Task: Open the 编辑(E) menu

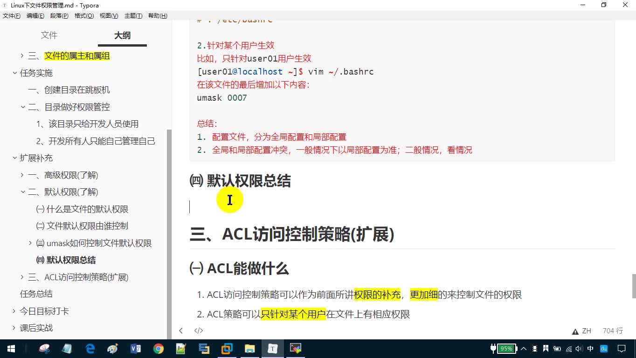Action: tap(35, 16)
